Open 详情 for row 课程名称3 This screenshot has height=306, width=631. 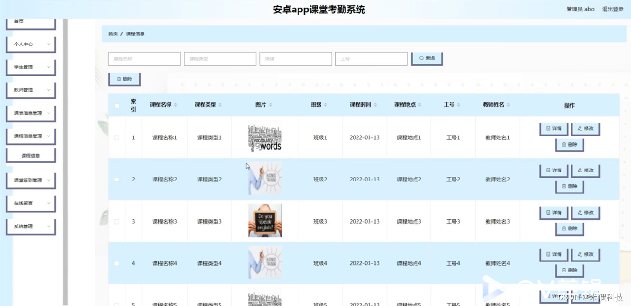554,213
